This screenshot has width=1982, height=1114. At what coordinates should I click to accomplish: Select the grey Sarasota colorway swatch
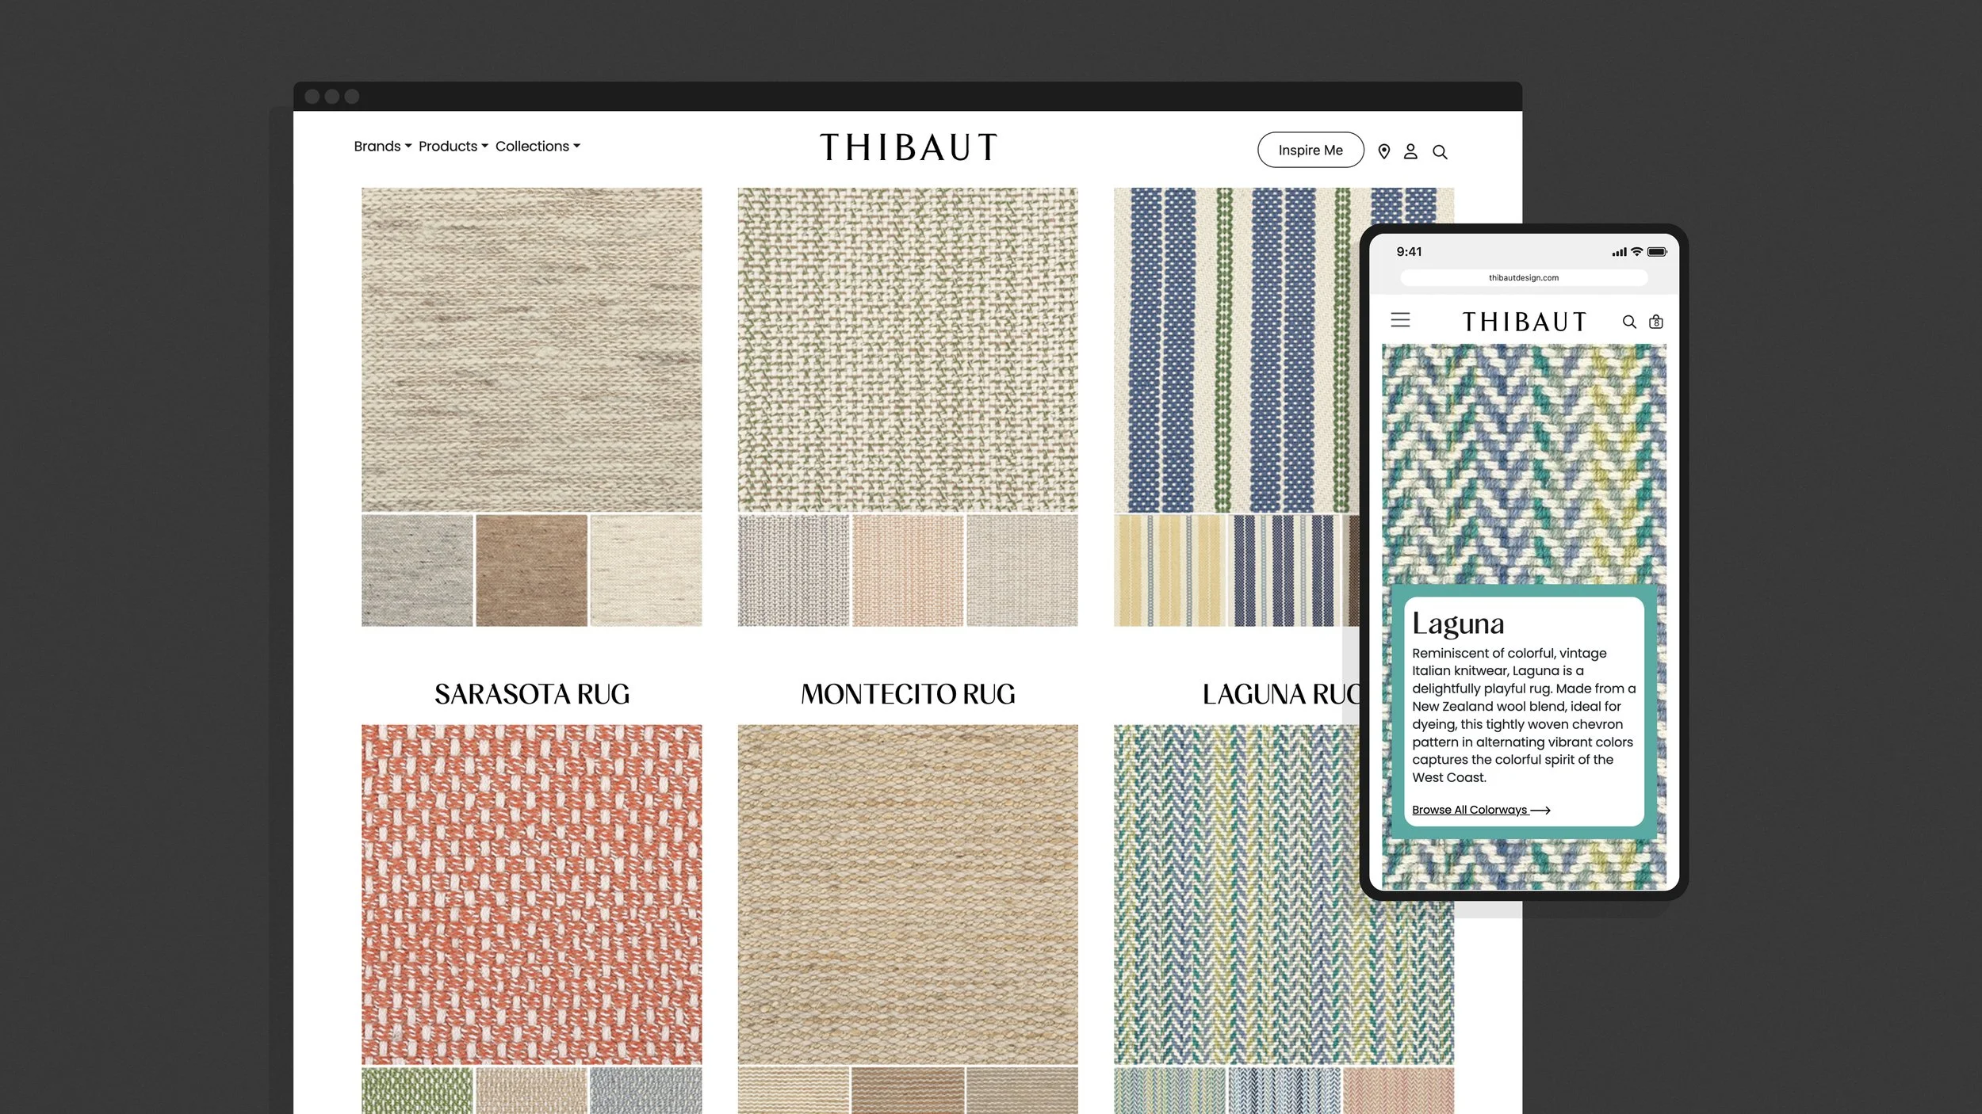(x=417, y=570)
